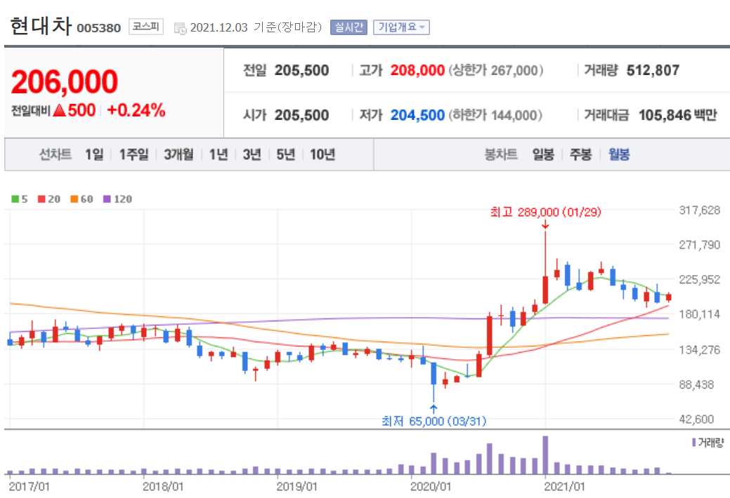Click the 코스피 market badge
Viewport: 730px width, 498px height.
coord(145,25)
